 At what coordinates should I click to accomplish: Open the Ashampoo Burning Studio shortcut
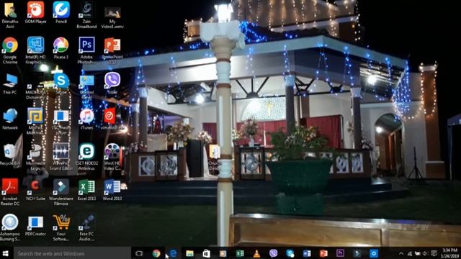pyautogui.click(x=10, y=227)
